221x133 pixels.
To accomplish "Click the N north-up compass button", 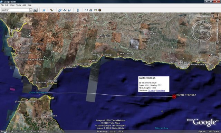I will [x=203, y=22].
